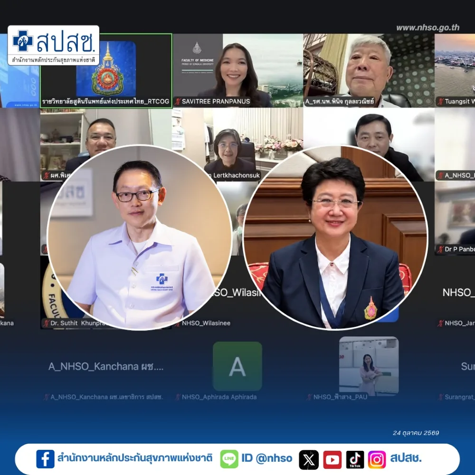
Task: Click muted mic icon beside A_NHSO_Kanchana ผช.เลขาธิการ
Action: coord(47,397)
